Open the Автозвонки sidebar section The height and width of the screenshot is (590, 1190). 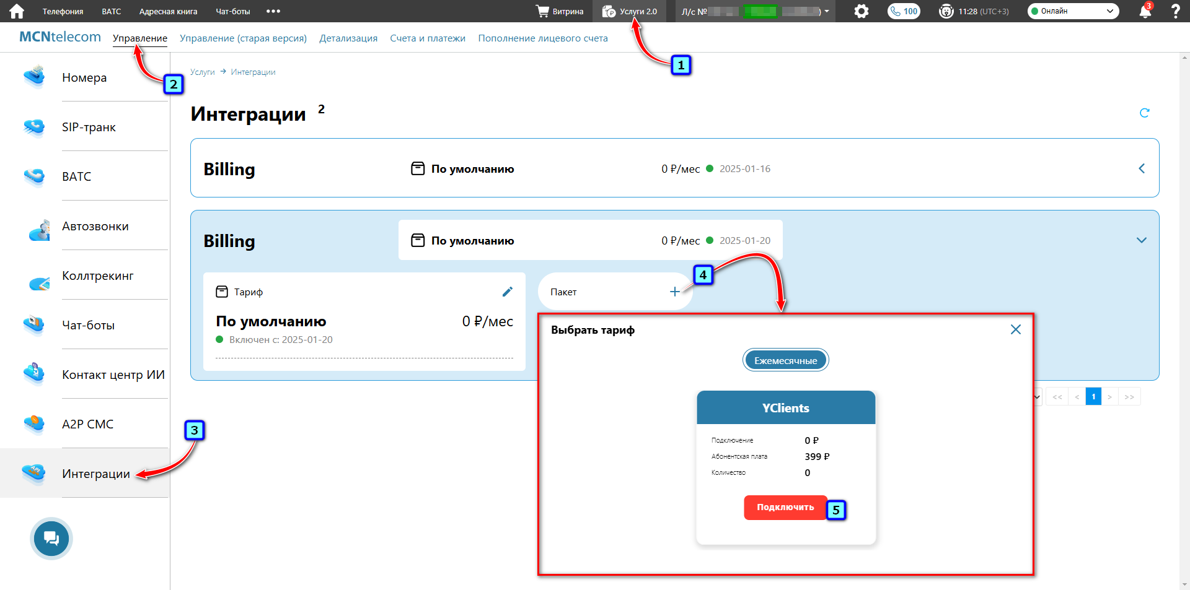click(95, 226)
